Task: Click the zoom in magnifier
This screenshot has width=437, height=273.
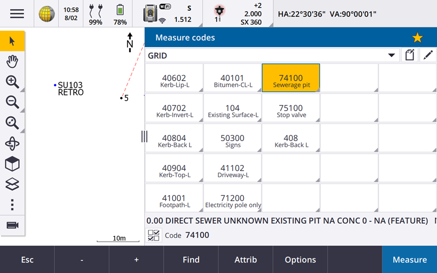Action: 12,82
